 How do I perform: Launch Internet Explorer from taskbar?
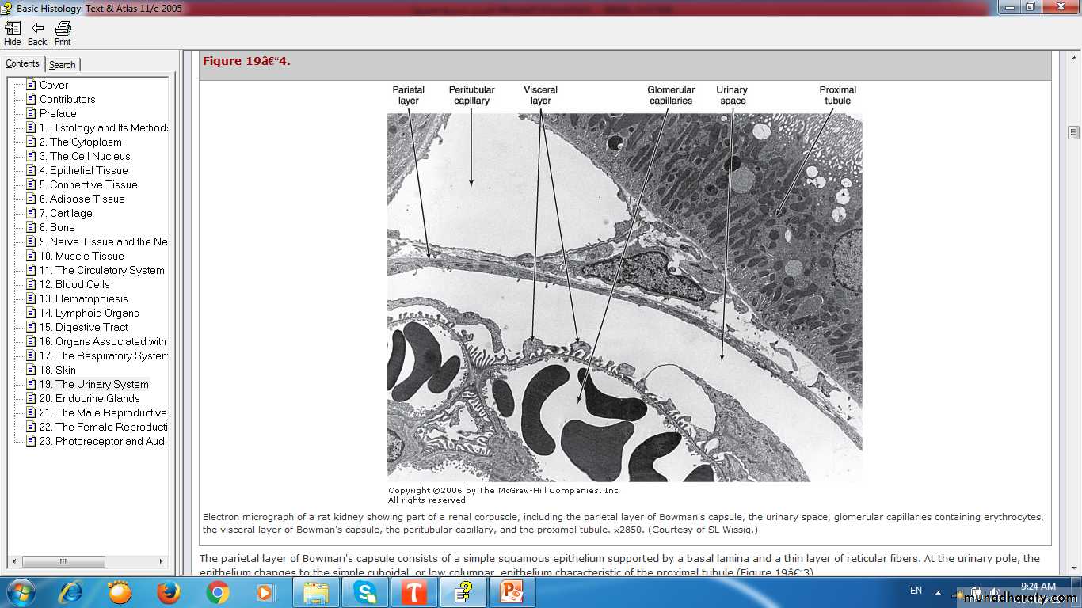[70, 592]
